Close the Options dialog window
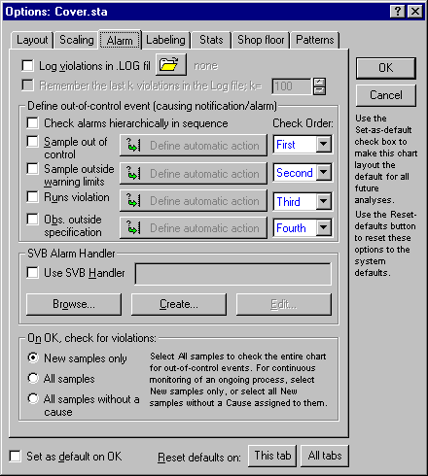The height and width of the screenshot is (476, 428). pyautogui.click(x=414, y=12)
